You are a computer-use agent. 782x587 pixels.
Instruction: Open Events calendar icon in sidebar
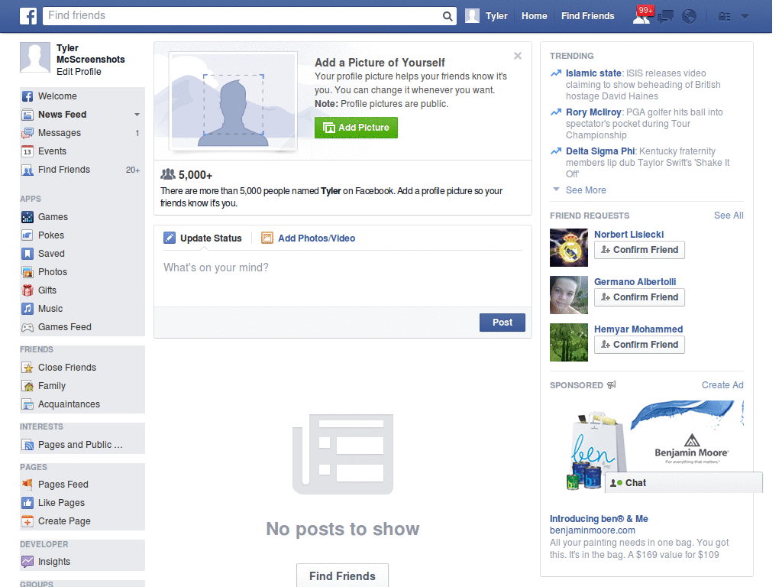coord(27,152)
